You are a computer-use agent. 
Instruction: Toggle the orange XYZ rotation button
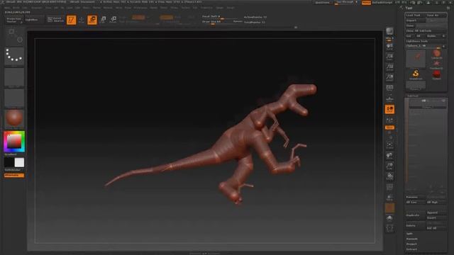click(x=389, y=127)
